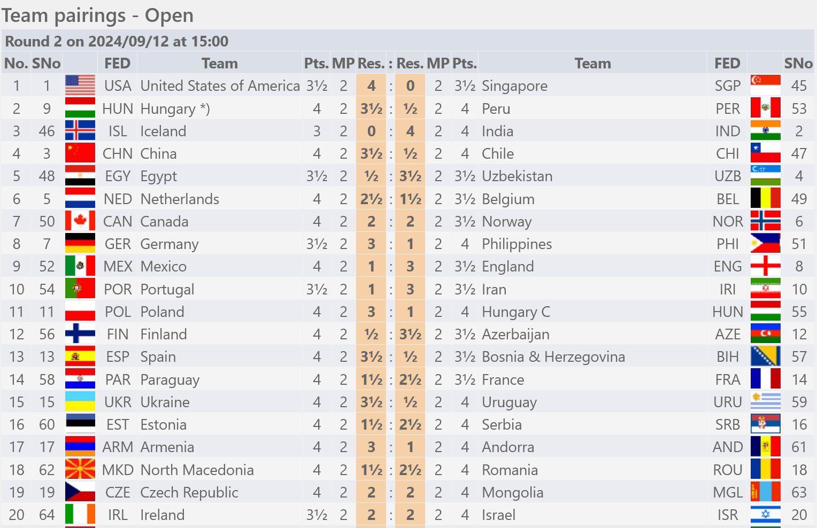Open the United States of America team
817x528 pixels.
click(220, 86)
